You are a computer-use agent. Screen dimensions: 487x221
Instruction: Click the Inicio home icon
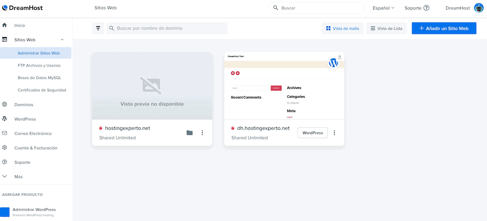(x=4, y=25)
